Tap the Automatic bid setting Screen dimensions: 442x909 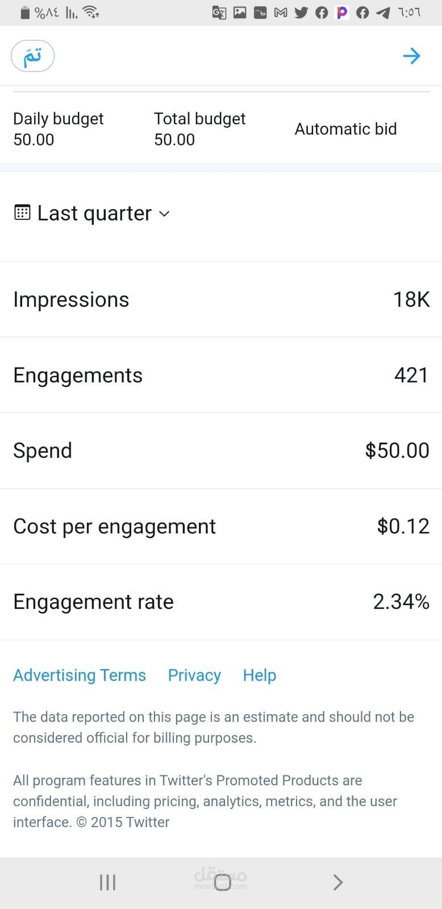(345, 129)
